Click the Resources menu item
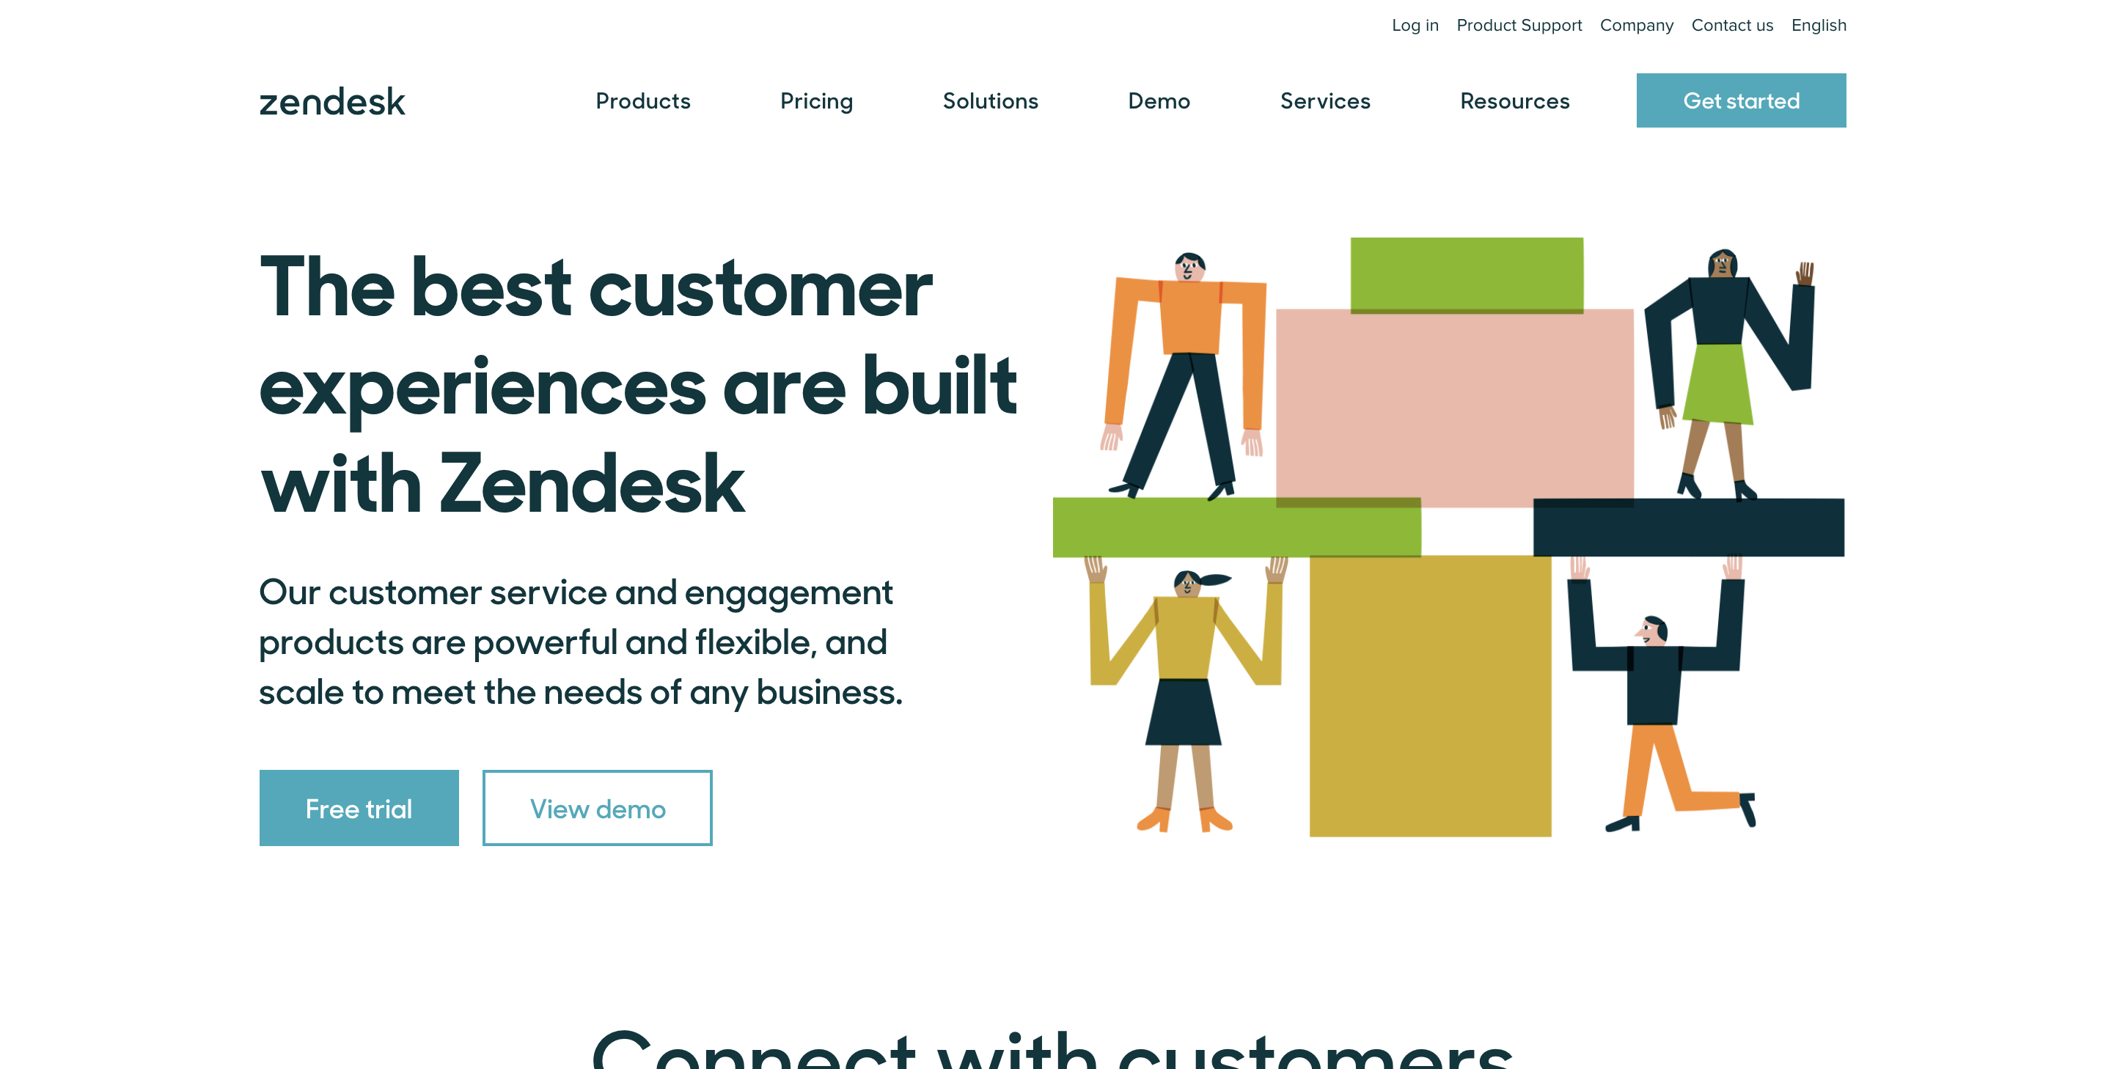 click(1516, 101)
